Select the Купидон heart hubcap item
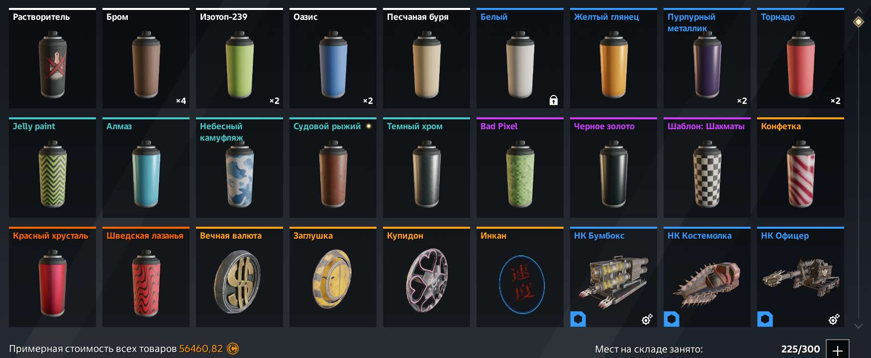871x358 pixels. (426, 277)
